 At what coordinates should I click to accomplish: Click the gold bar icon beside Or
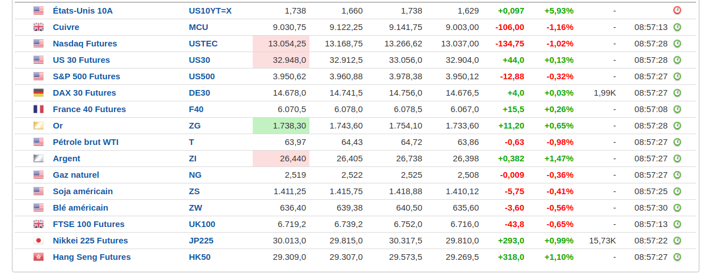tap(39, 126)
